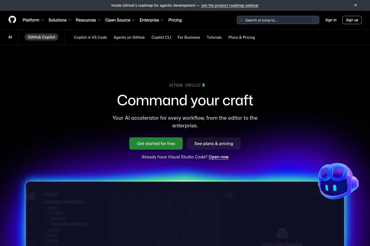The image size is (370, 246).
Task: Click See plans & pricing
Action: pyautogui.click(x=214, y=143)
